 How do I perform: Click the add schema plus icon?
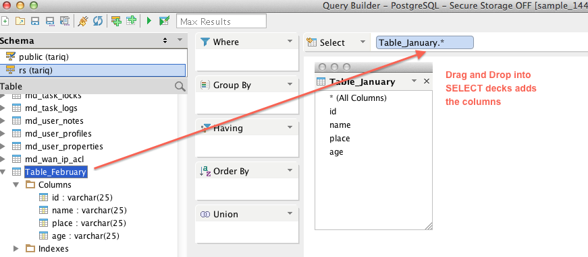tap(116, 22)
